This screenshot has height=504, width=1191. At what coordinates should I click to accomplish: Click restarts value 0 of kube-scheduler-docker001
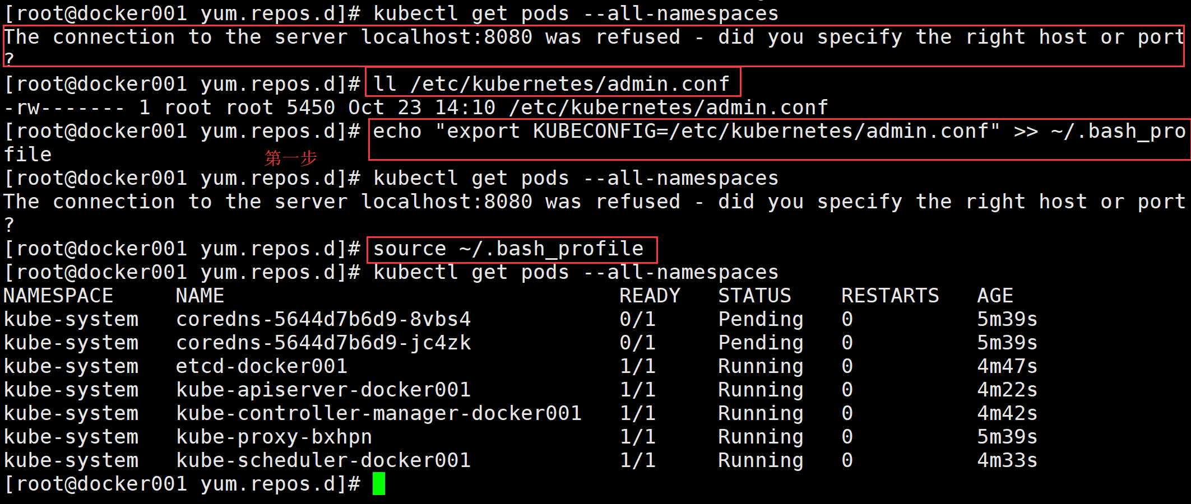[847, 460]
